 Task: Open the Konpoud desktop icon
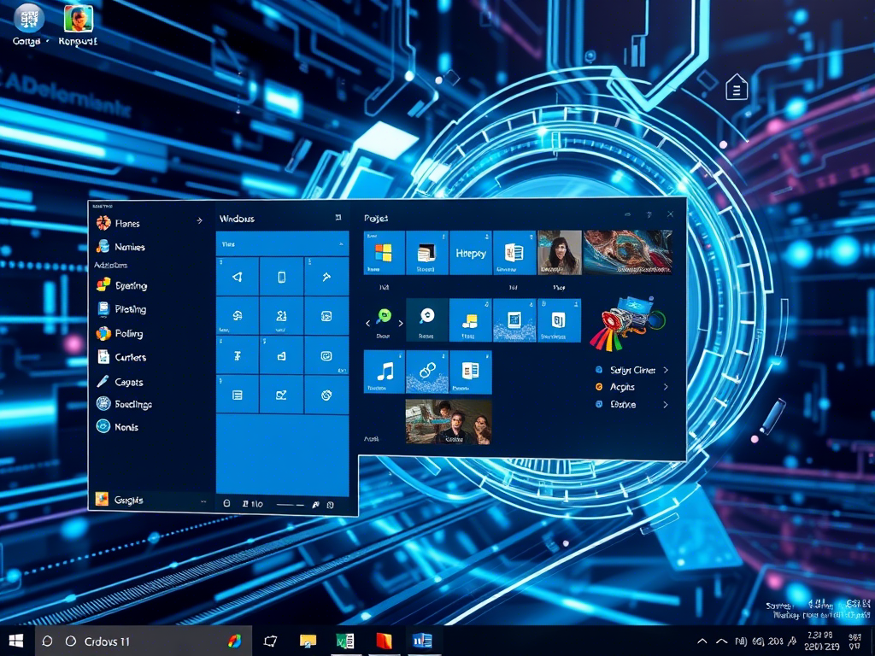click(78, 25)
